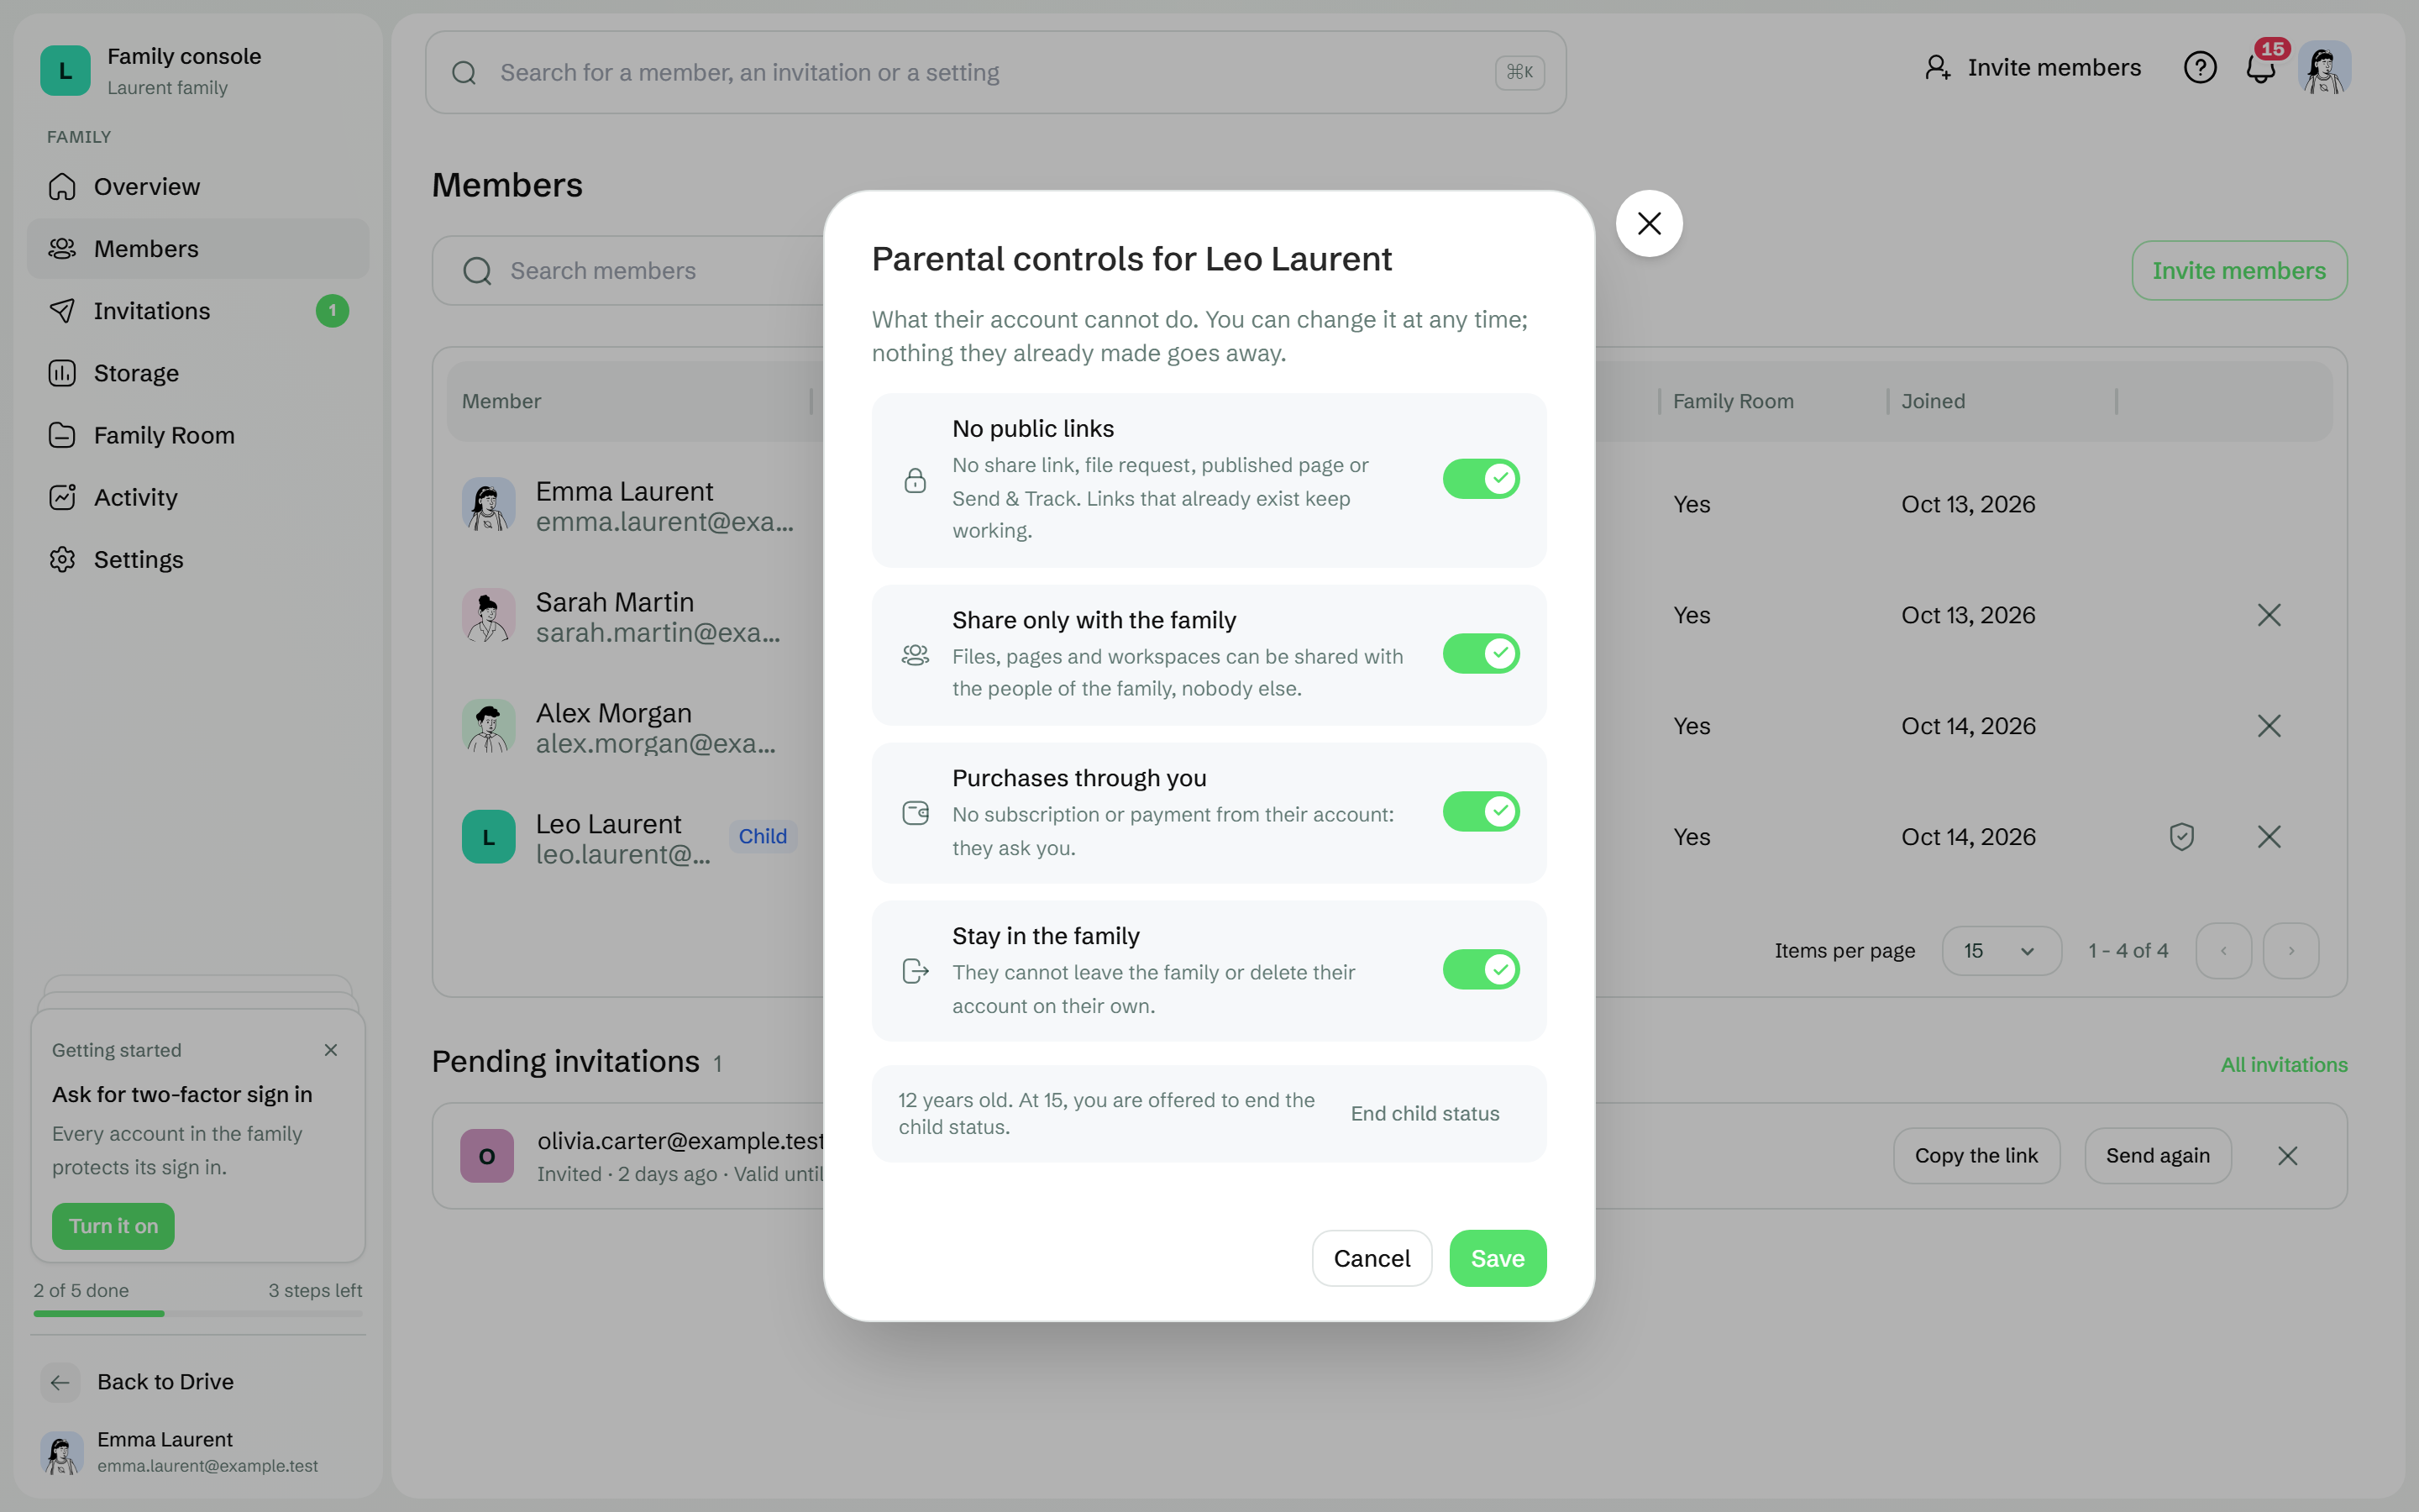Go to the previous members page
2419x1512 pixels.
[2223, 951]
